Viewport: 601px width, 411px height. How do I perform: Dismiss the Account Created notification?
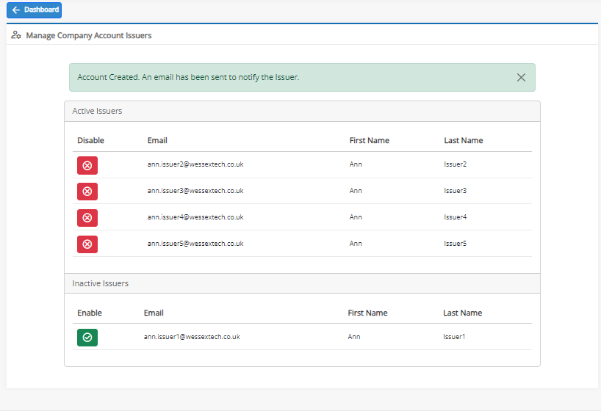click(x=521, y=77)
